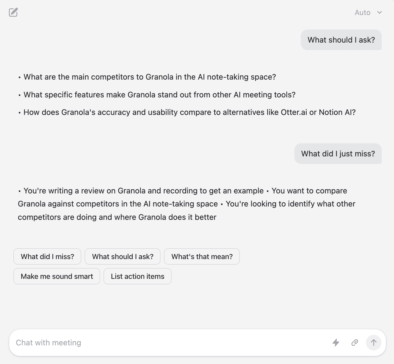Expand the chevron next to Auto
The image size is (394, 364).
tap(380, 13)
